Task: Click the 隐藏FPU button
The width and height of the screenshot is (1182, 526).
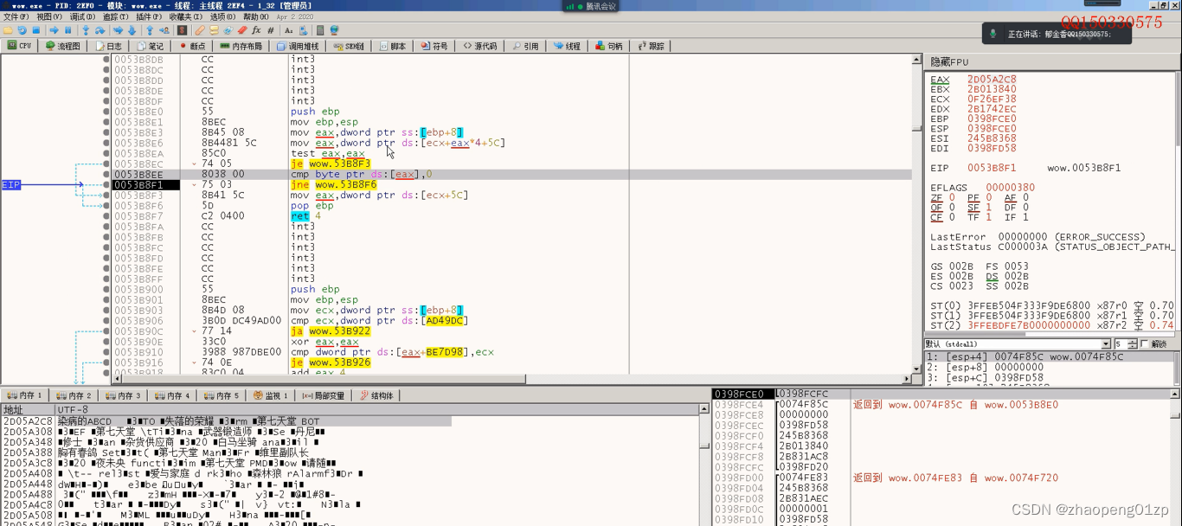Action: 949,62
